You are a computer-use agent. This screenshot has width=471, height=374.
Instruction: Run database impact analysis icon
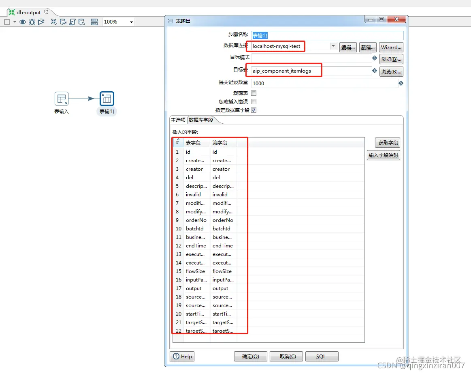(x=63, y=21)
